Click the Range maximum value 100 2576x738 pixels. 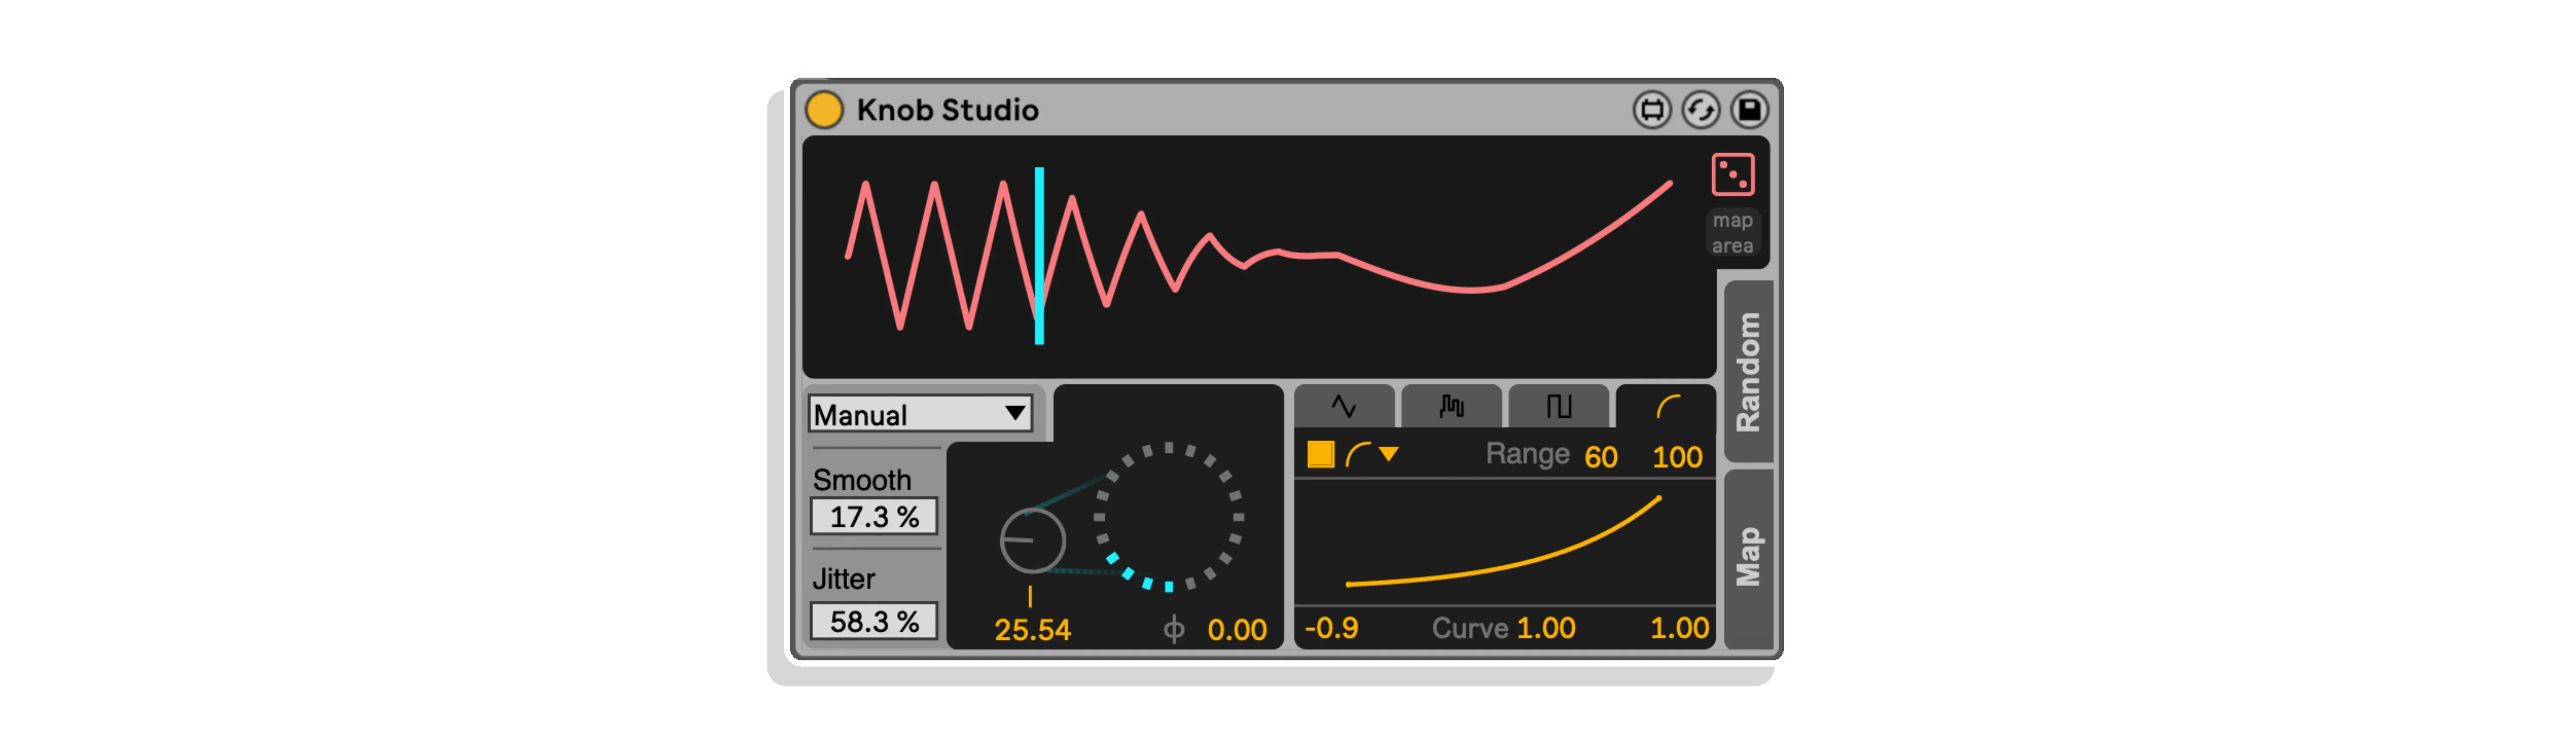coord(1676,457)
